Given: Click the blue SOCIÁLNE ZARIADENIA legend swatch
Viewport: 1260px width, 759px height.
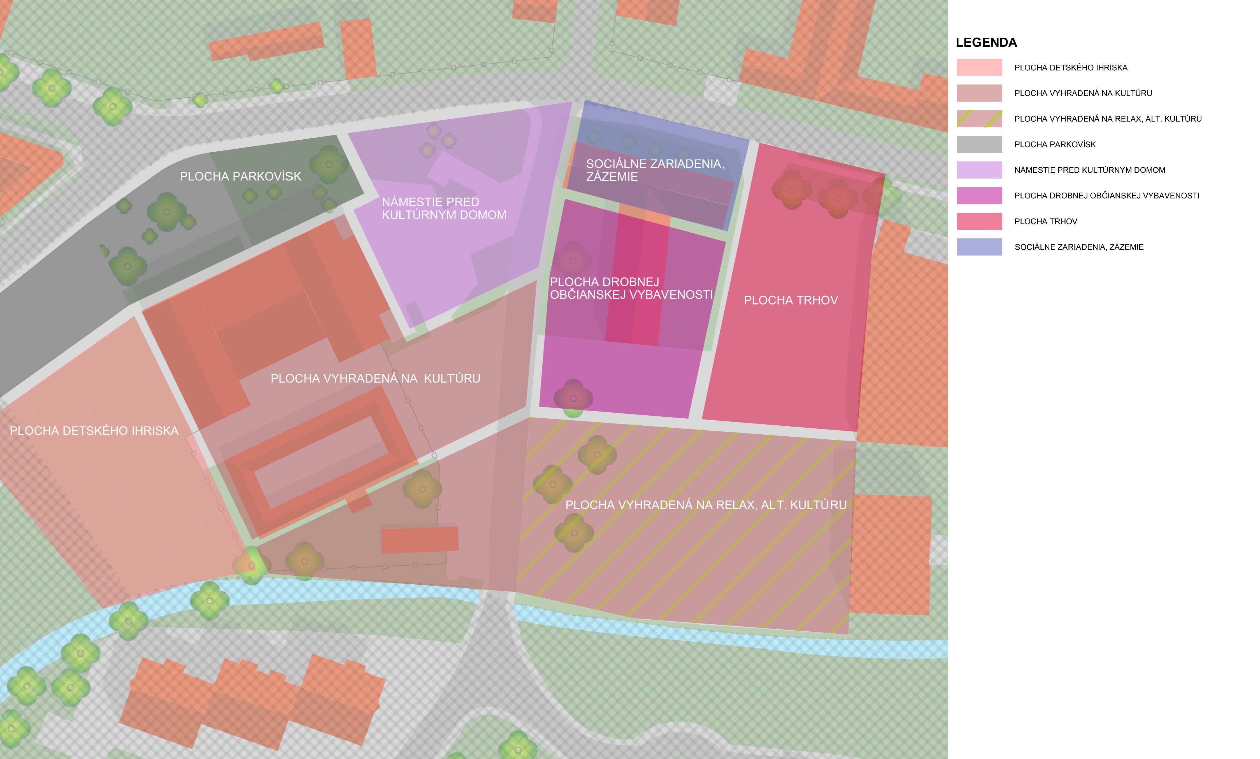Looking at the screenshot, I should click(x=979, y=247).
